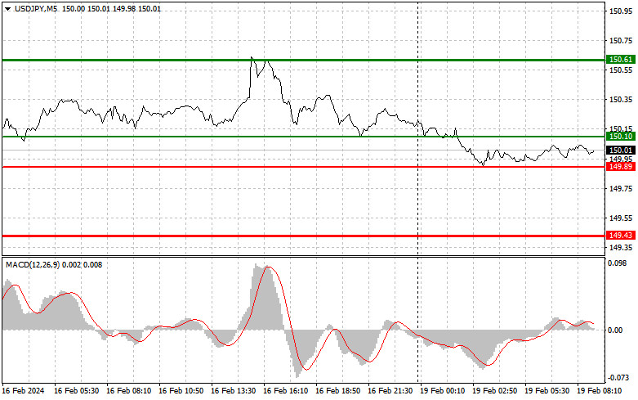
Task: Select the 149.43 red price label
Action: (621, 235)
